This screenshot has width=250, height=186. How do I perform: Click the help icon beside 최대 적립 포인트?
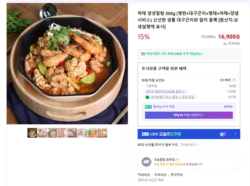pyautogui.click(x=234, y=80)
